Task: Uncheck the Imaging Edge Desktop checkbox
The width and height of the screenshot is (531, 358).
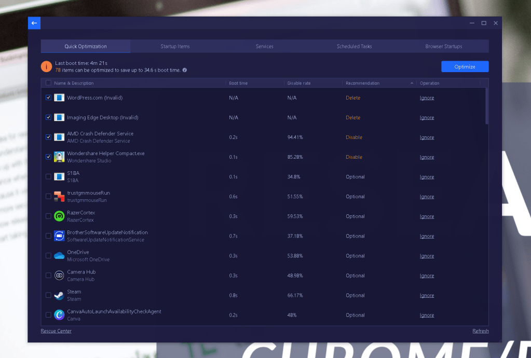Action: [48, 117]
